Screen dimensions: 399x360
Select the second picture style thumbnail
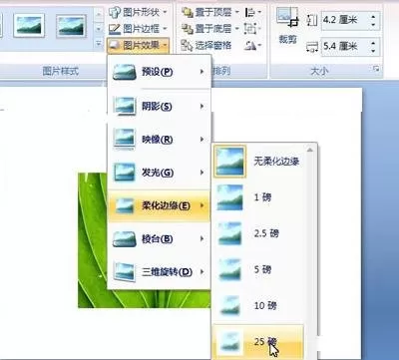pyautogui.click(x=71, y=25)
